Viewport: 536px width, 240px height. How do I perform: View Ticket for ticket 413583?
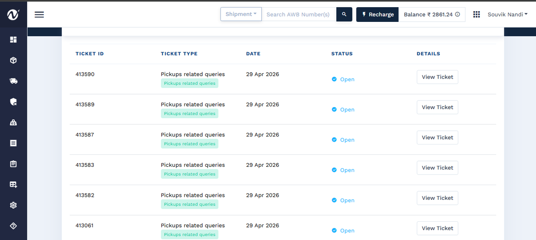[437, 168]
